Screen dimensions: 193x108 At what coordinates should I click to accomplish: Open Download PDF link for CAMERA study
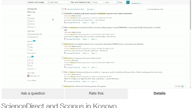pos(73,53)
